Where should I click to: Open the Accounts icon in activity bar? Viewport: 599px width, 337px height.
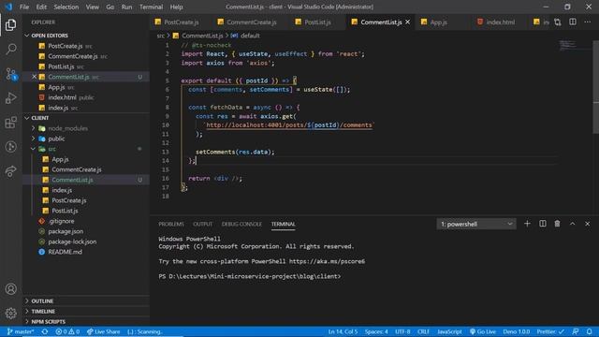click(x=10, y=289)
